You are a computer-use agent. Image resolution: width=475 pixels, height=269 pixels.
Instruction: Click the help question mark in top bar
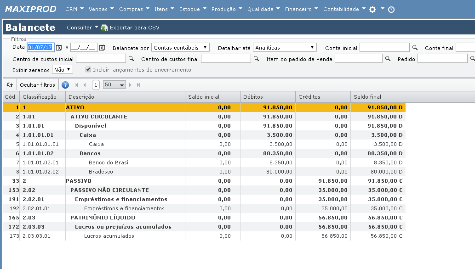[x=391, y=10]
